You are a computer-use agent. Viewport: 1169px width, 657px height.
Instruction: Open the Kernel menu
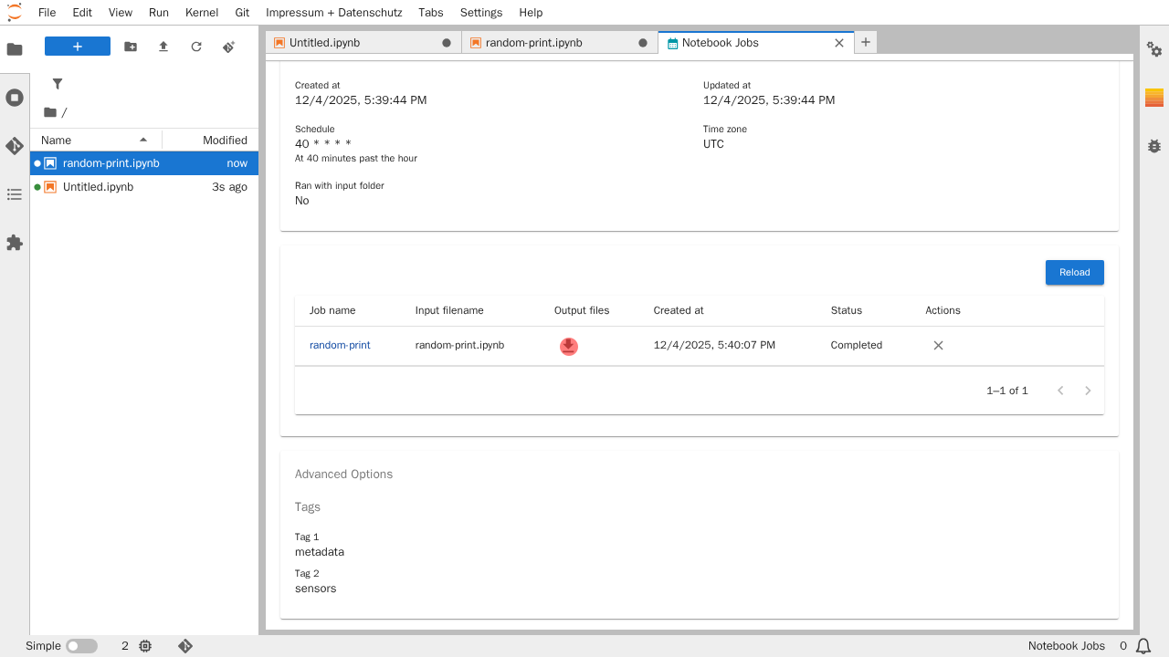pyautogui.click(x=201, y=13)
